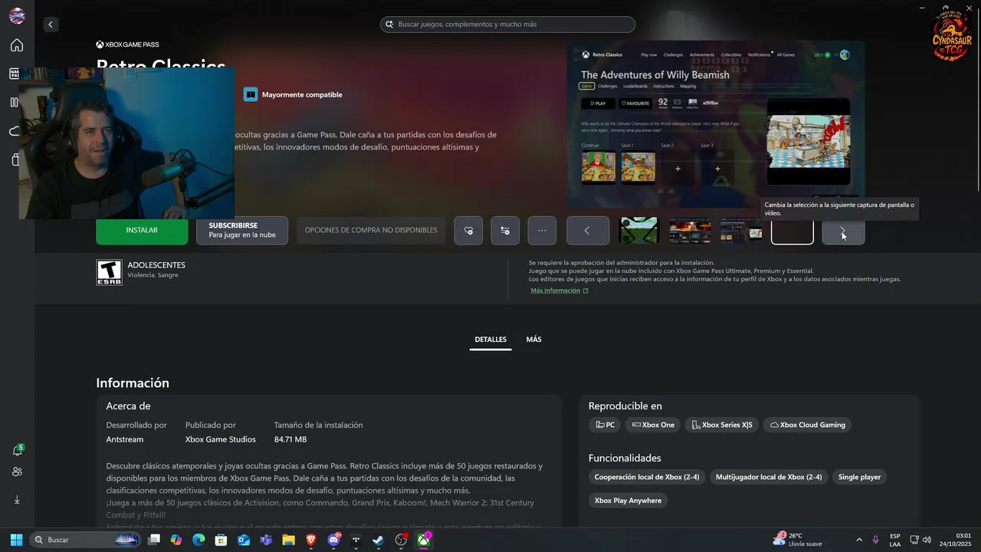Click the Xbox One platform chip

point(654,425)
